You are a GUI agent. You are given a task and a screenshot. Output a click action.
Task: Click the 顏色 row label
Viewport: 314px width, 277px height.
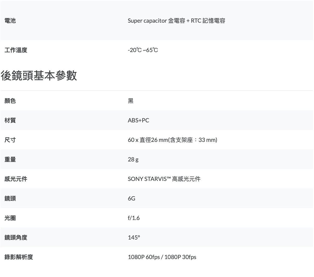tap(10, 101)
